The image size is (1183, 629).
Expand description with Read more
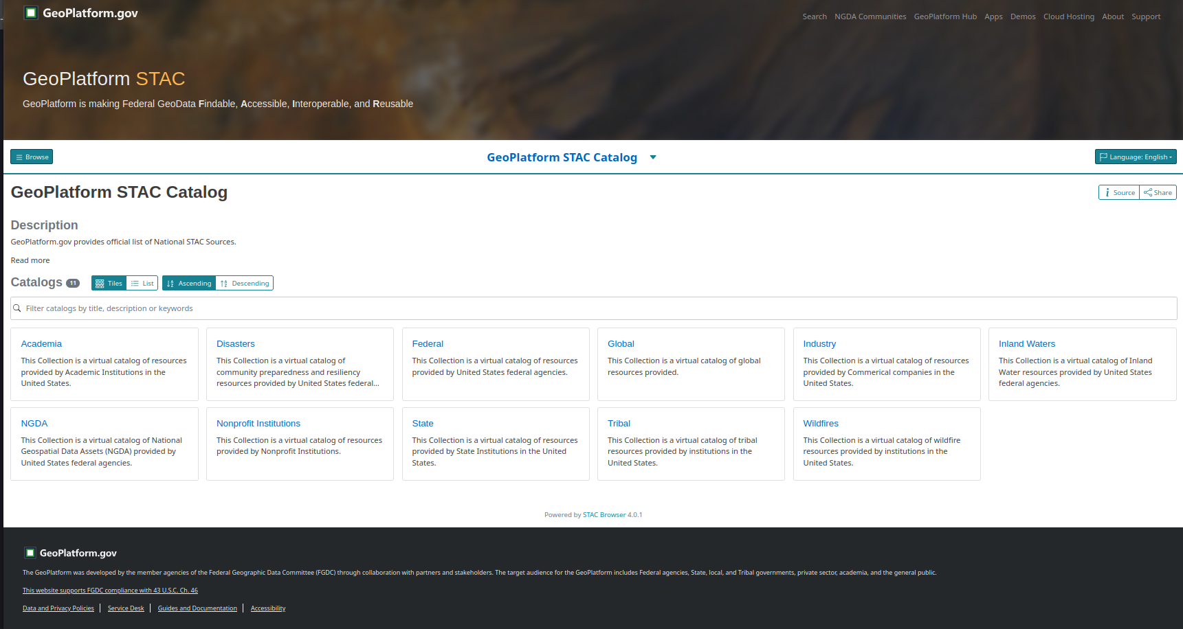point(30,260)
